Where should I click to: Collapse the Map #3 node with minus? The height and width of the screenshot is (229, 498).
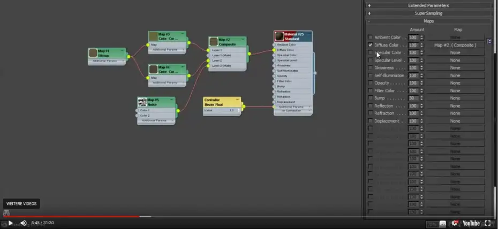point(183,34)
